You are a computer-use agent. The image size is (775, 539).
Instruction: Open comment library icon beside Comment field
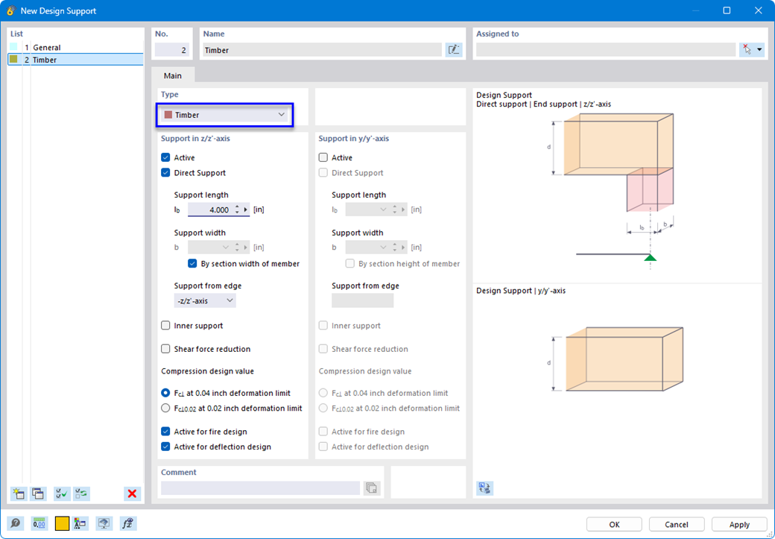(372, 488)
